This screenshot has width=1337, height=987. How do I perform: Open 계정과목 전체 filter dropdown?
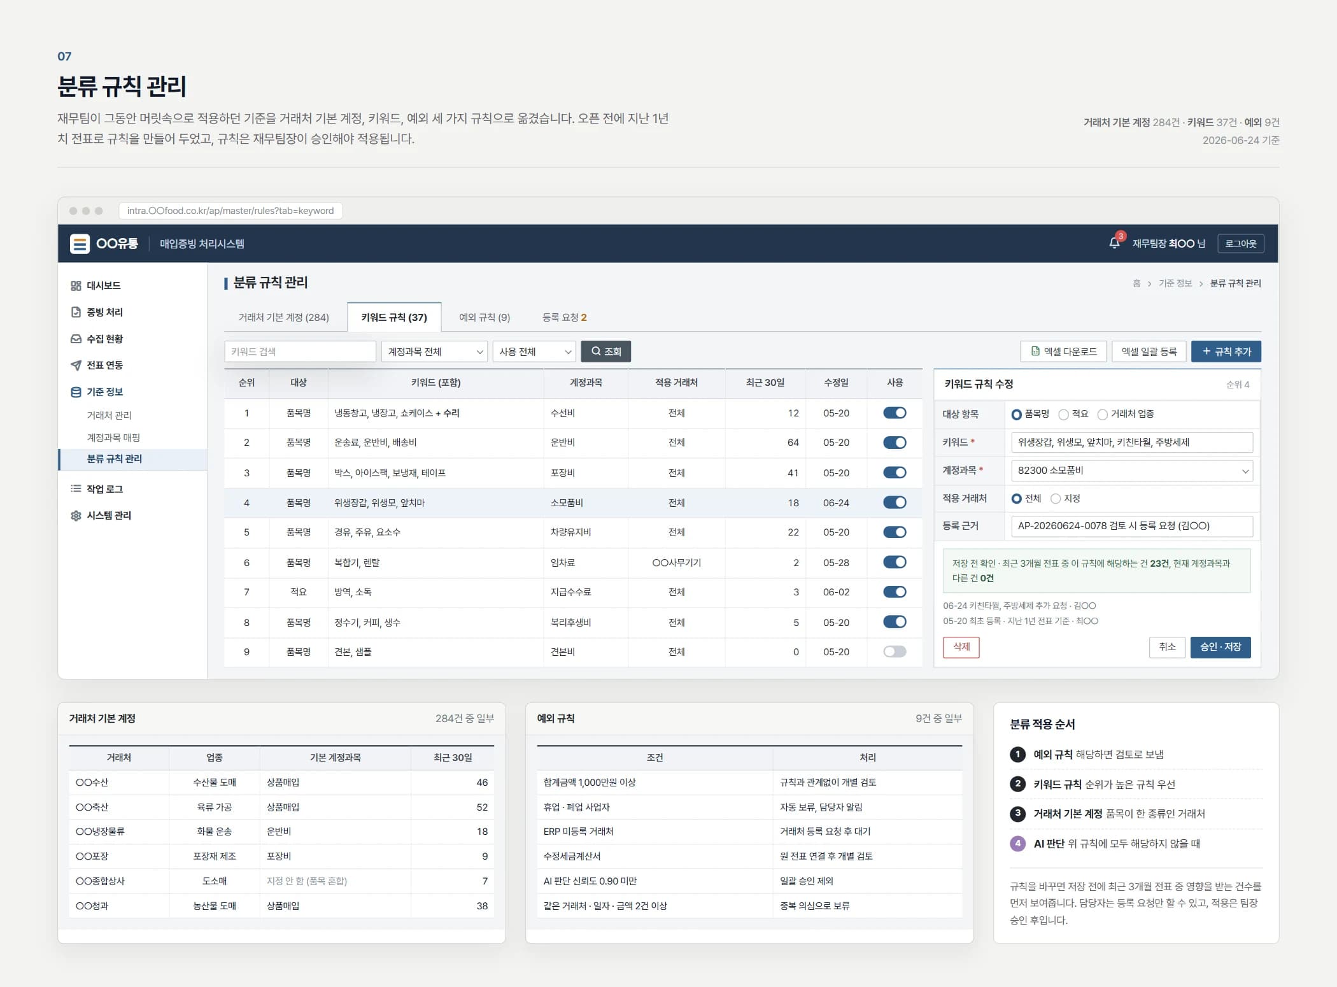434,351
